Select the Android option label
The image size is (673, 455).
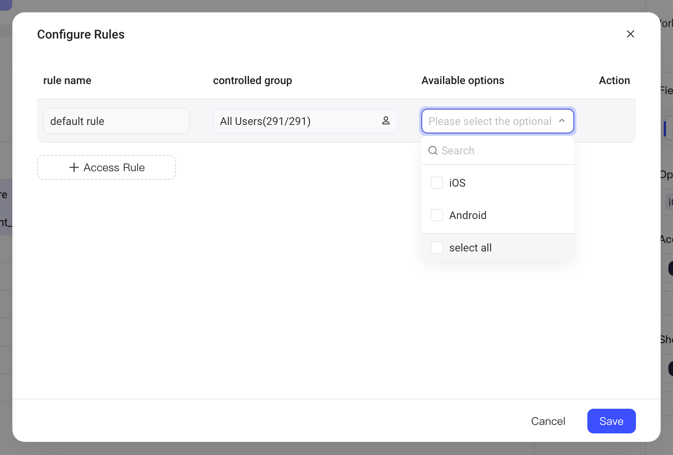click(x=468, y=215)
